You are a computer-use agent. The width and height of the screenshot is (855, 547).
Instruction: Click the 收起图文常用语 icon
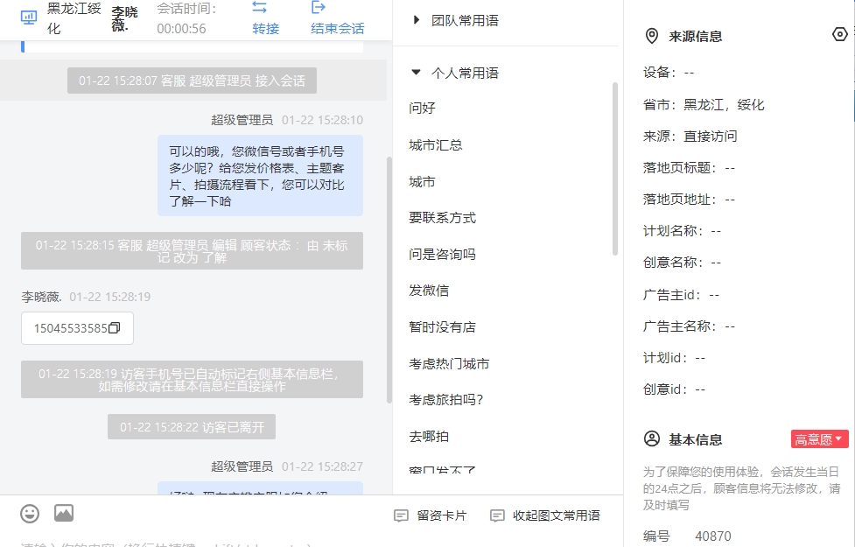[x=497, y=515]
